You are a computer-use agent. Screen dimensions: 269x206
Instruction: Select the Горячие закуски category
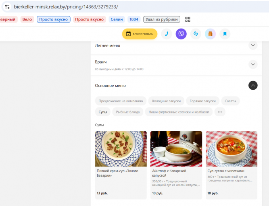pos(202,101)
